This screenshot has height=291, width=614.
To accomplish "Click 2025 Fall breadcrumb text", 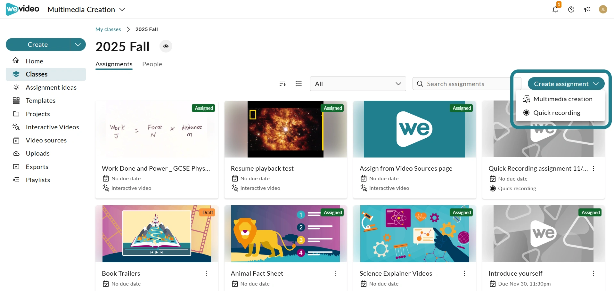I will pyautogui.click(x=147, y=29).
